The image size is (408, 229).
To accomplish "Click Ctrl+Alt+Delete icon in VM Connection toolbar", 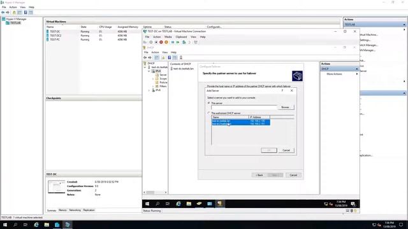I will (145, 43).
